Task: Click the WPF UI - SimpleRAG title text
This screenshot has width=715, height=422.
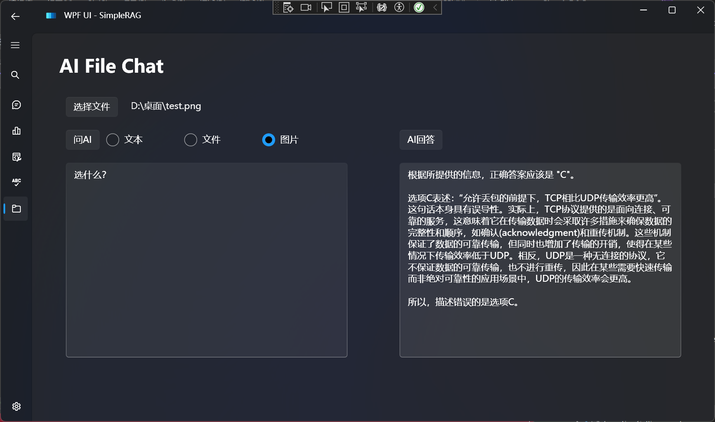Action: pos(103,15)
